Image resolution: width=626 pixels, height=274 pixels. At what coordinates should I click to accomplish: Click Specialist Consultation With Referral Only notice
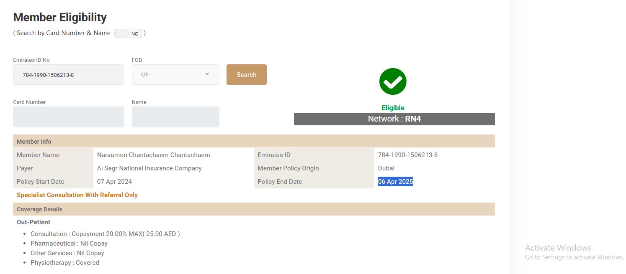77,195
